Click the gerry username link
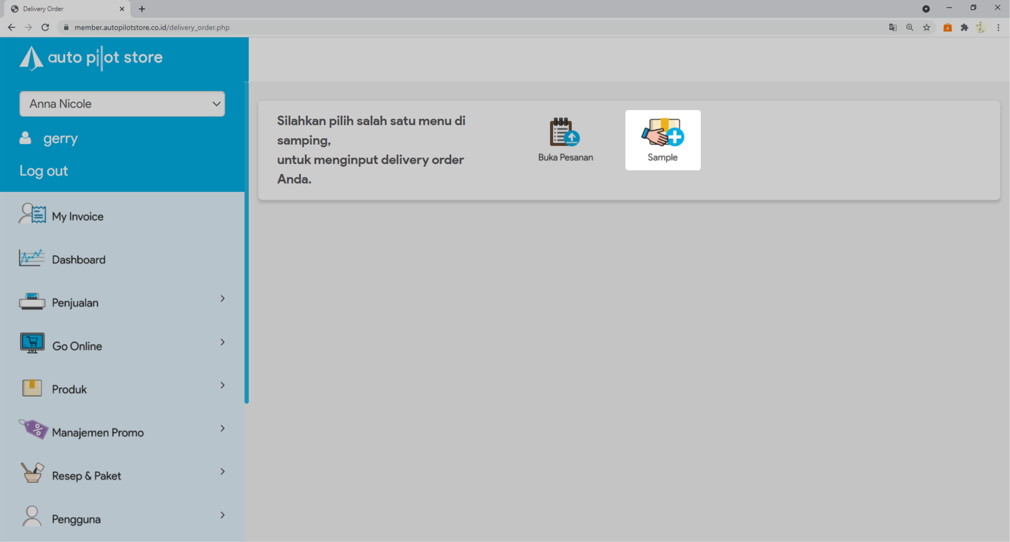This screenshot has height=542, width=1010. 60,138
